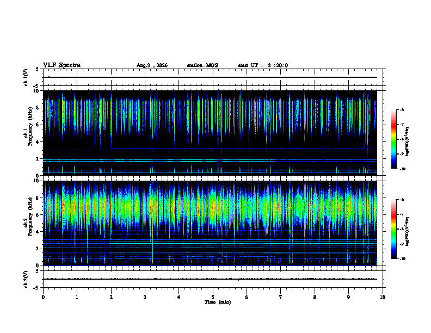Click the "station=MOS" label

click(202, 65)
